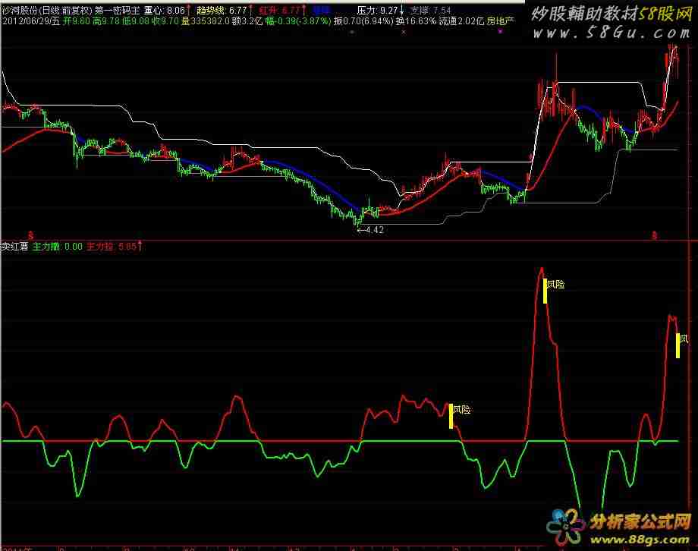The image size is (698, 551).
Task: Select the high price 高9.78
Action: coord(106,21)
